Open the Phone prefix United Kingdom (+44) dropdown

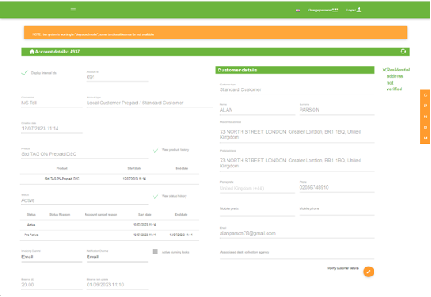(257, 188)
